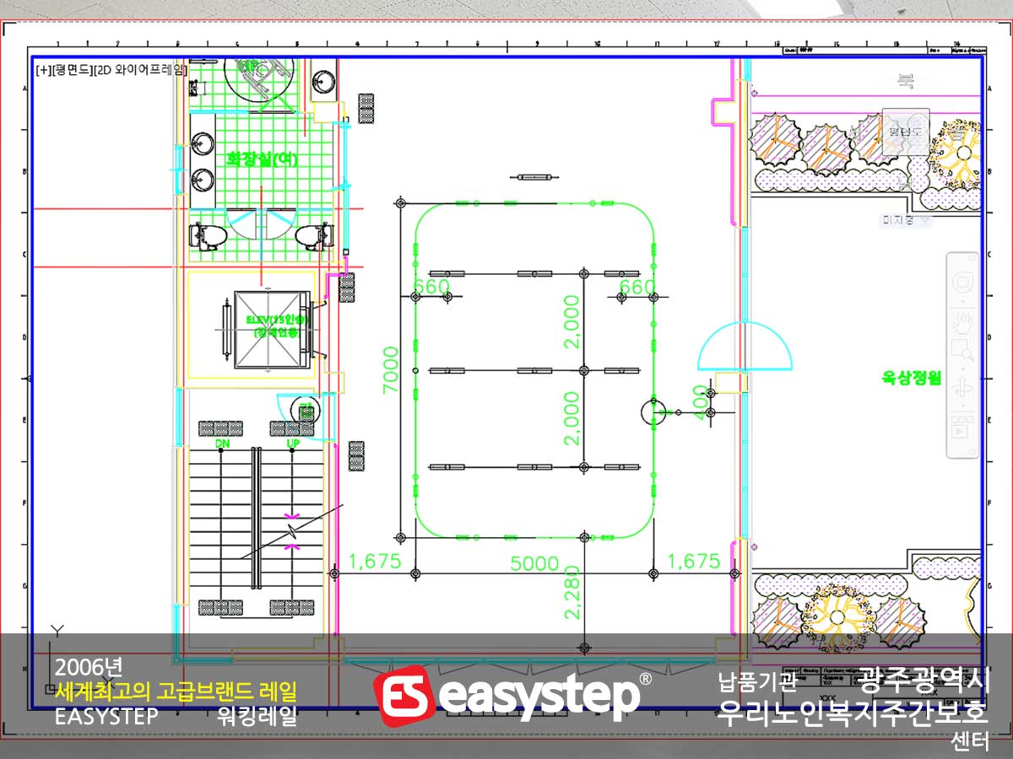Select the 7000 vertical dimension text
This screenshot has width=1013, height=759.
point(391,369)
